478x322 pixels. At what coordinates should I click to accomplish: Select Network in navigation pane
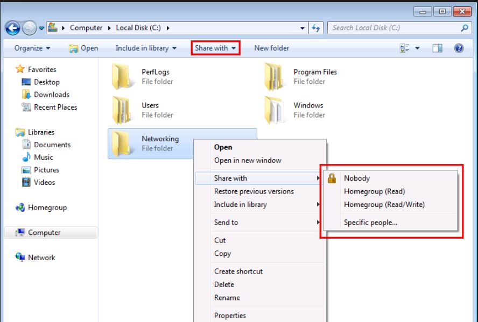(35, 257)
